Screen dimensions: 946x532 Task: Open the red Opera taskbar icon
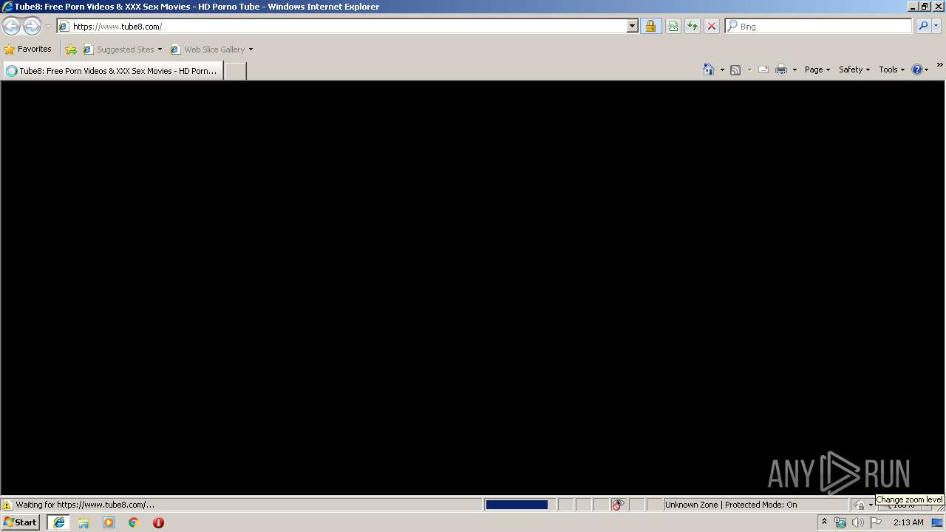tap(158, 522)
